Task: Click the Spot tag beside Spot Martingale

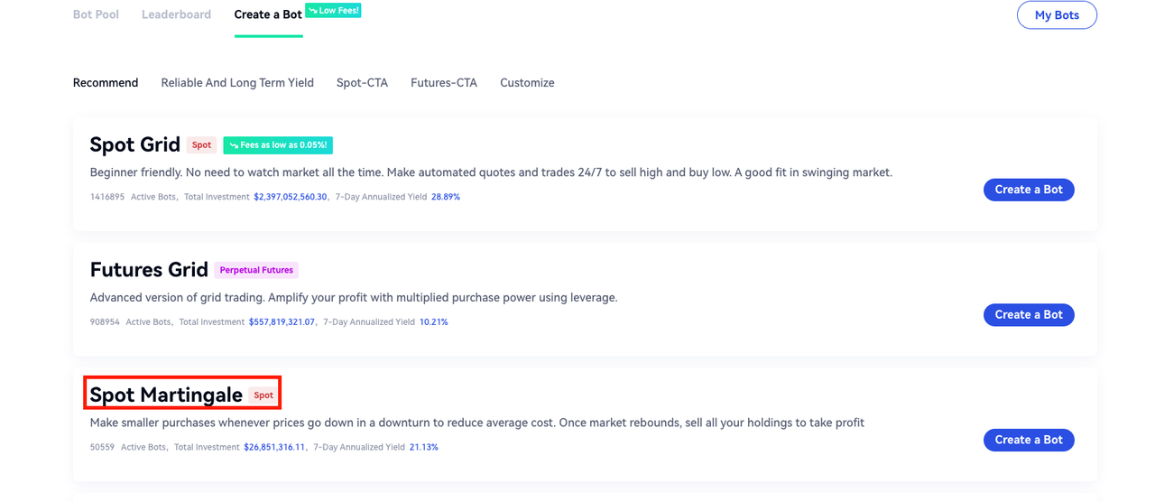Action: pyautogui.click(x=263, y=395)
